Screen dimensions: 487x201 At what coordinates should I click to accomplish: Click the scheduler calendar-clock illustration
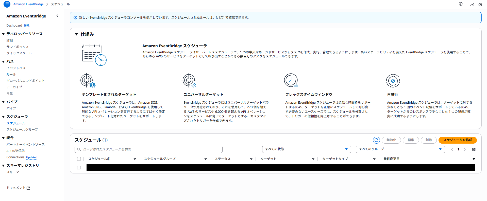click(x=94, y=55)
